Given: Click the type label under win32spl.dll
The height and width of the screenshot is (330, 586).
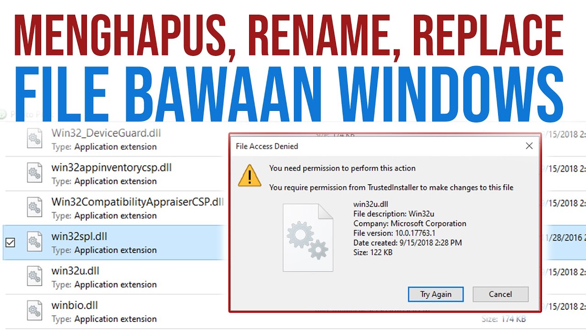Looking at the screenshot, I should (104, 250).
